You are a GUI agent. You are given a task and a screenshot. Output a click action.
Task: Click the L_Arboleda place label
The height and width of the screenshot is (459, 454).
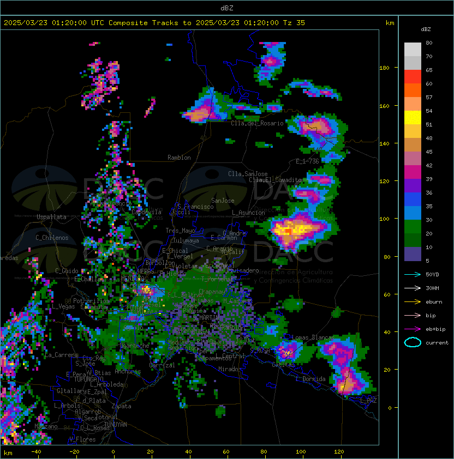[x=106, y=384]
